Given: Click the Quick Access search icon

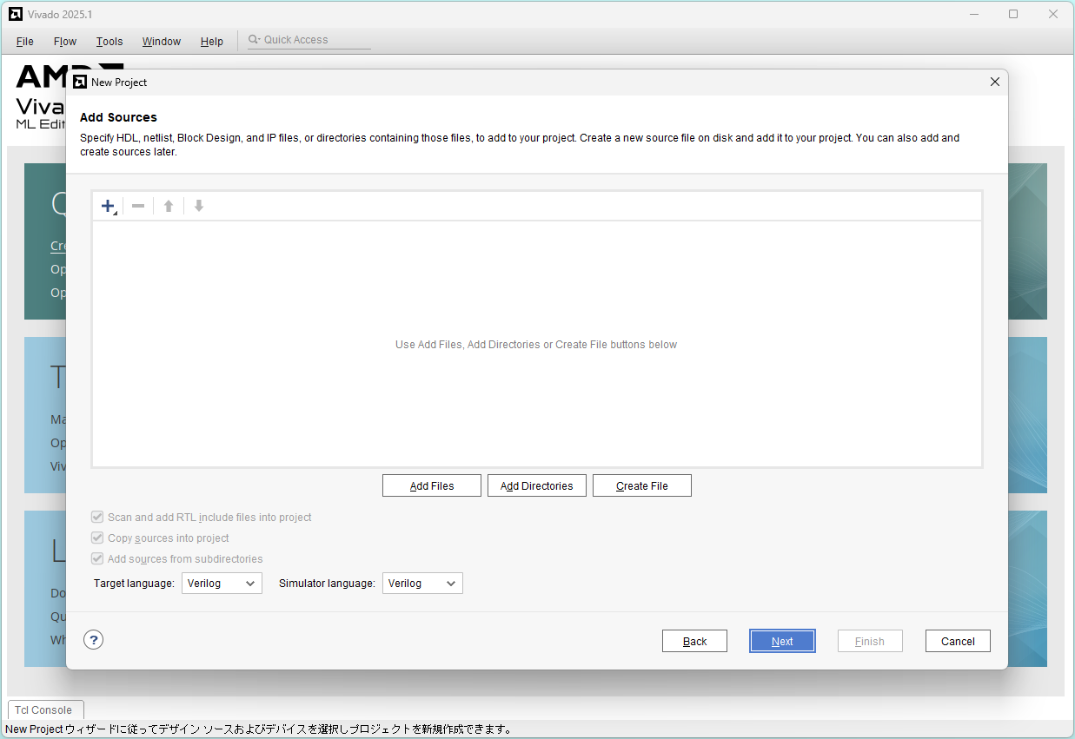Looking at the screenshot, I should click(x=254, y=40).
